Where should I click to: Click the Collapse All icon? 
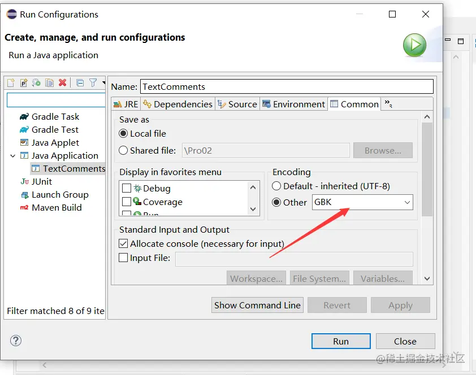[x=80, y=83]
